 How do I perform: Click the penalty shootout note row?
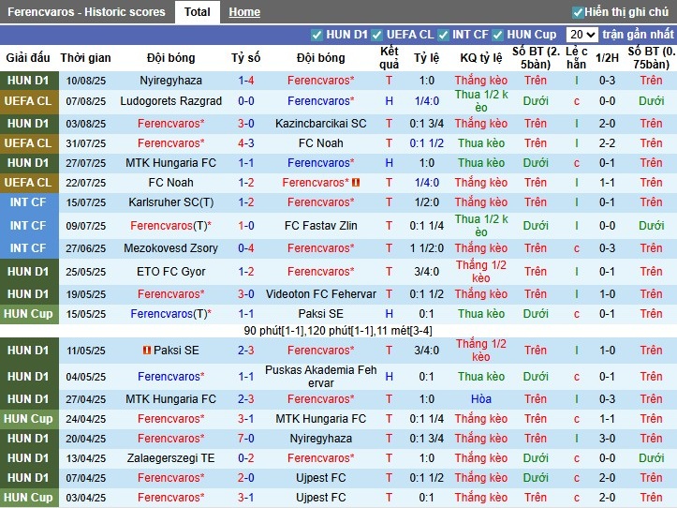[338, 331]
